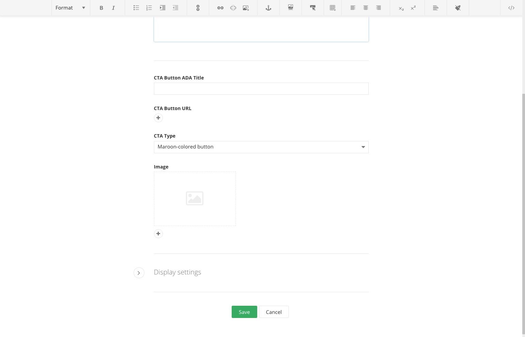The height and width of the screenshot is (337, 525).
Task: Apply superscript formatting
Action: click(413, 8)
